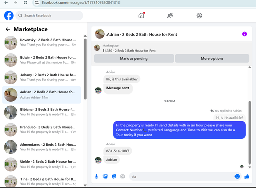Open Almendares conversation
This screenshot has height=188, width=256.
pyautogui.click(x=41, y=147)
